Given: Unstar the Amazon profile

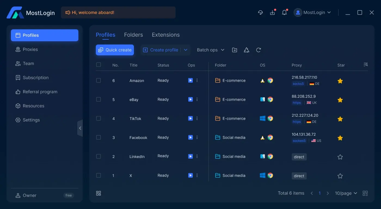Looking at the screenshot, I should (340, 81).
